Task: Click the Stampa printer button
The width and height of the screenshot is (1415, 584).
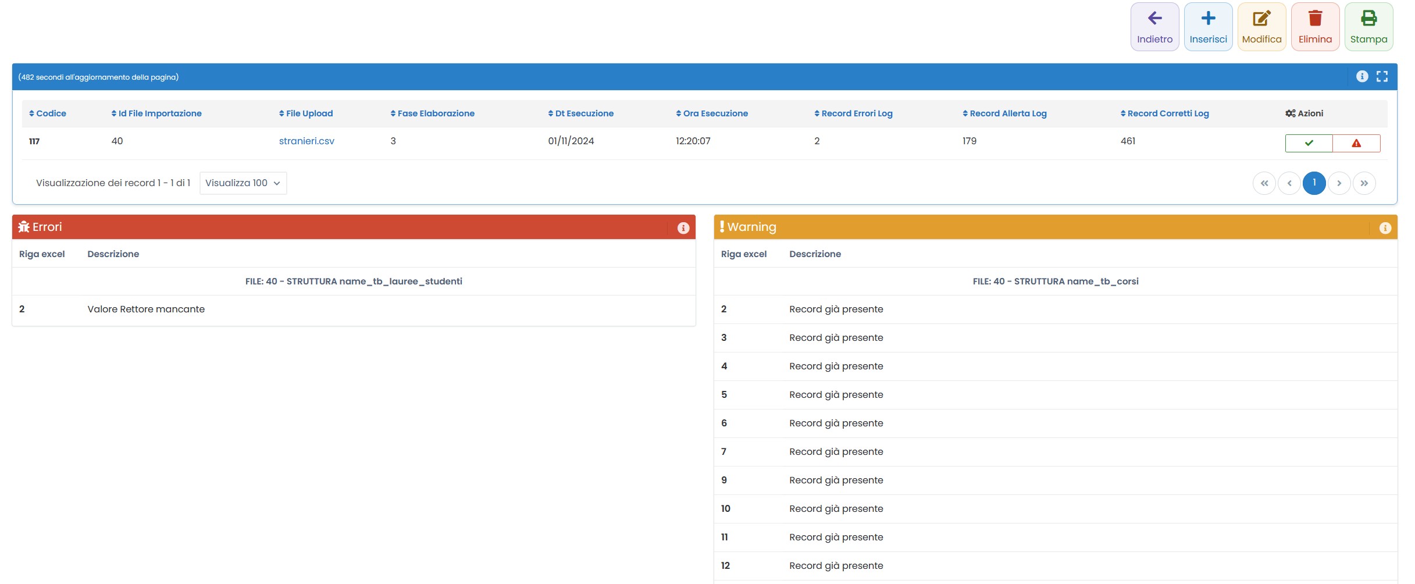Action: (1368, 27)
